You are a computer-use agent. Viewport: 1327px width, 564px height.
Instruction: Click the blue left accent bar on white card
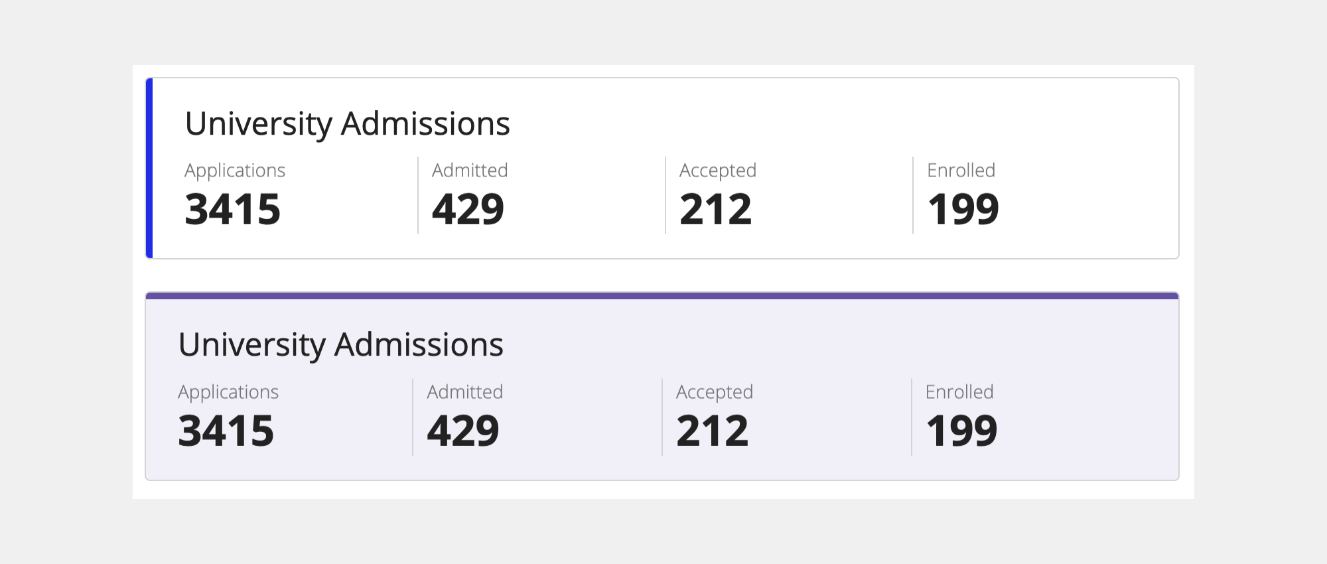point(149,169)
